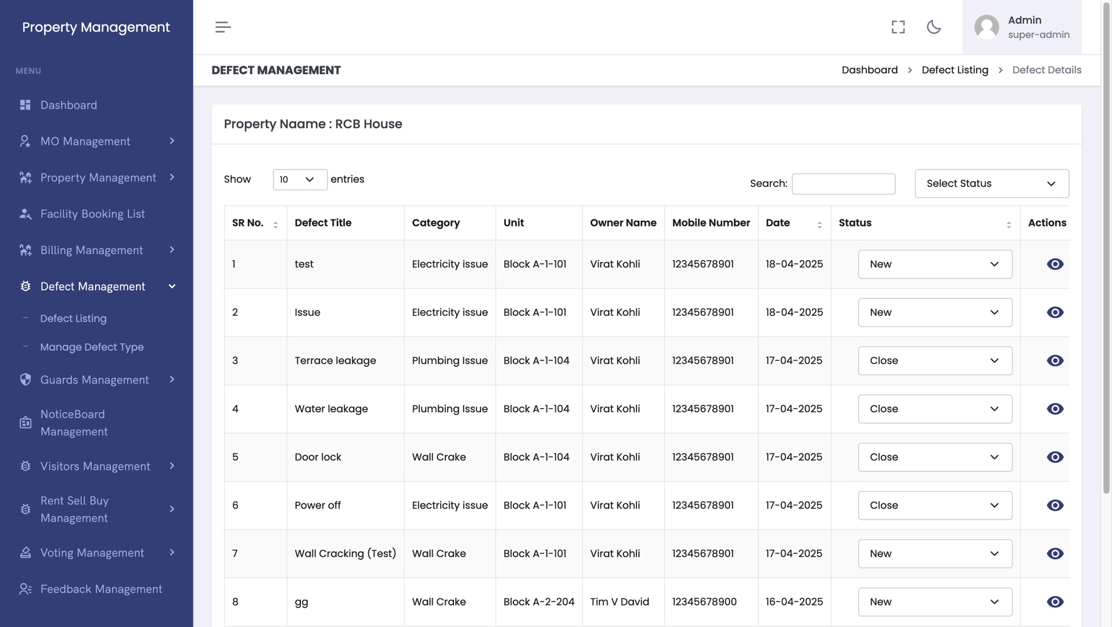Click the Search input field
The image size is (1112, 627).
(843, 184)
